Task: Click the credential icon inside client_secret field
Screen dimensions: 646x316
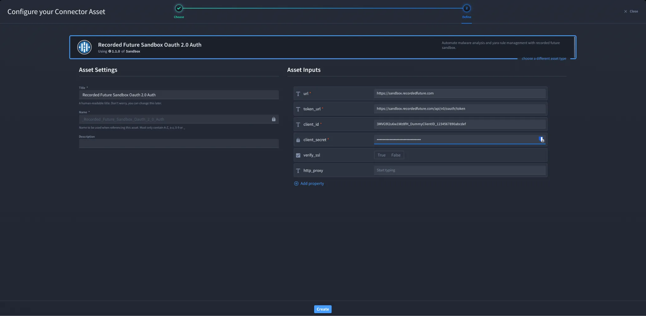Action: point(541,140)
